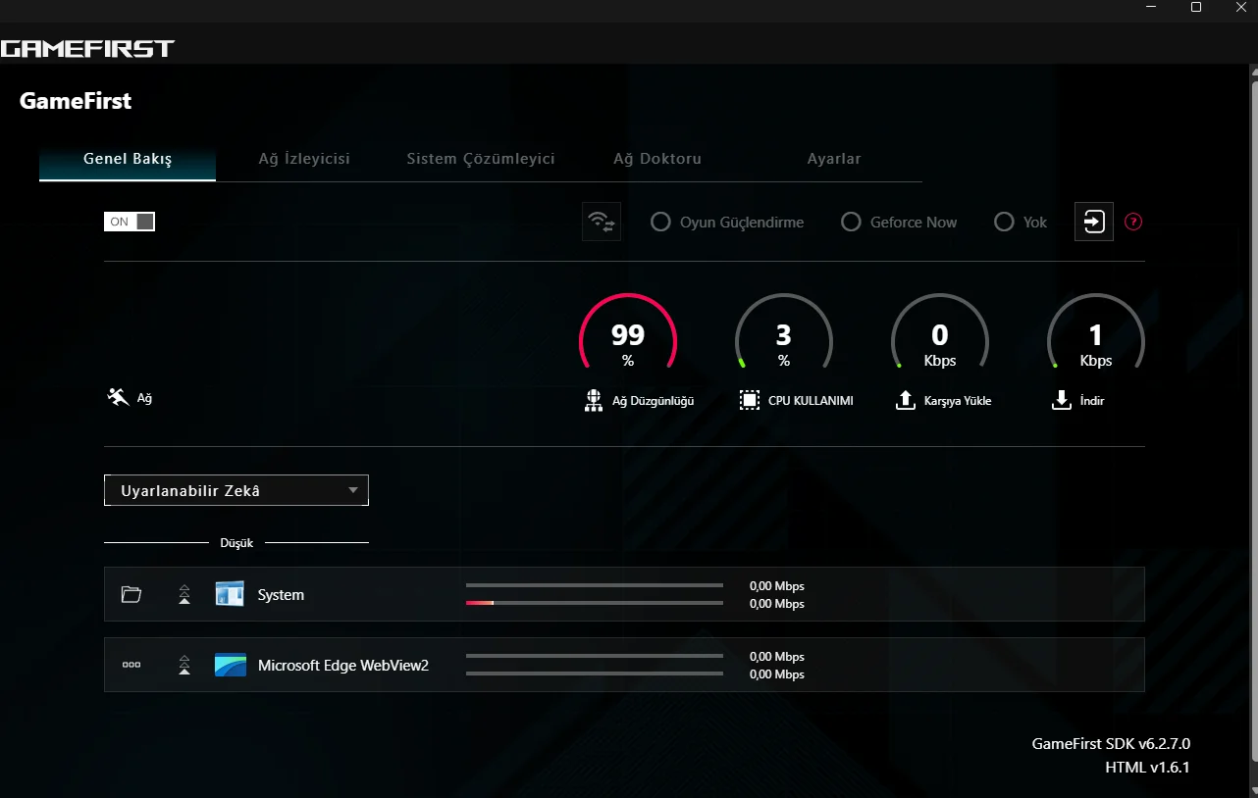Viewport: 1258px width, 798px height.
Task: Click the GameFirst SDK v6.2.7.0 version text
Action: coord(1111,744)
